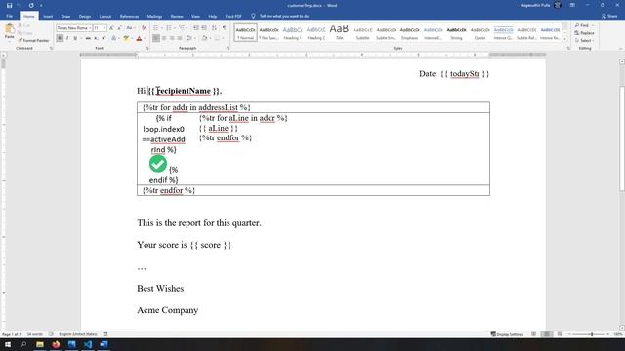Click the Ribbon Display Options icon
625x351 pixels.
tap(572, 5)
